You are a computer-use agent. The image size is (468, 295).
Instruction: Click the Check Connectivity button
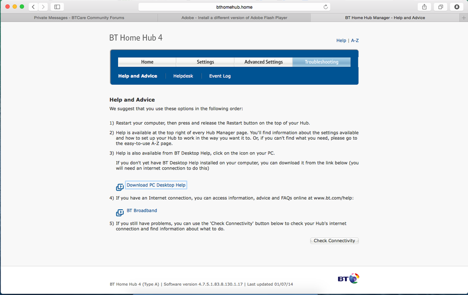[x=334, y=241]
